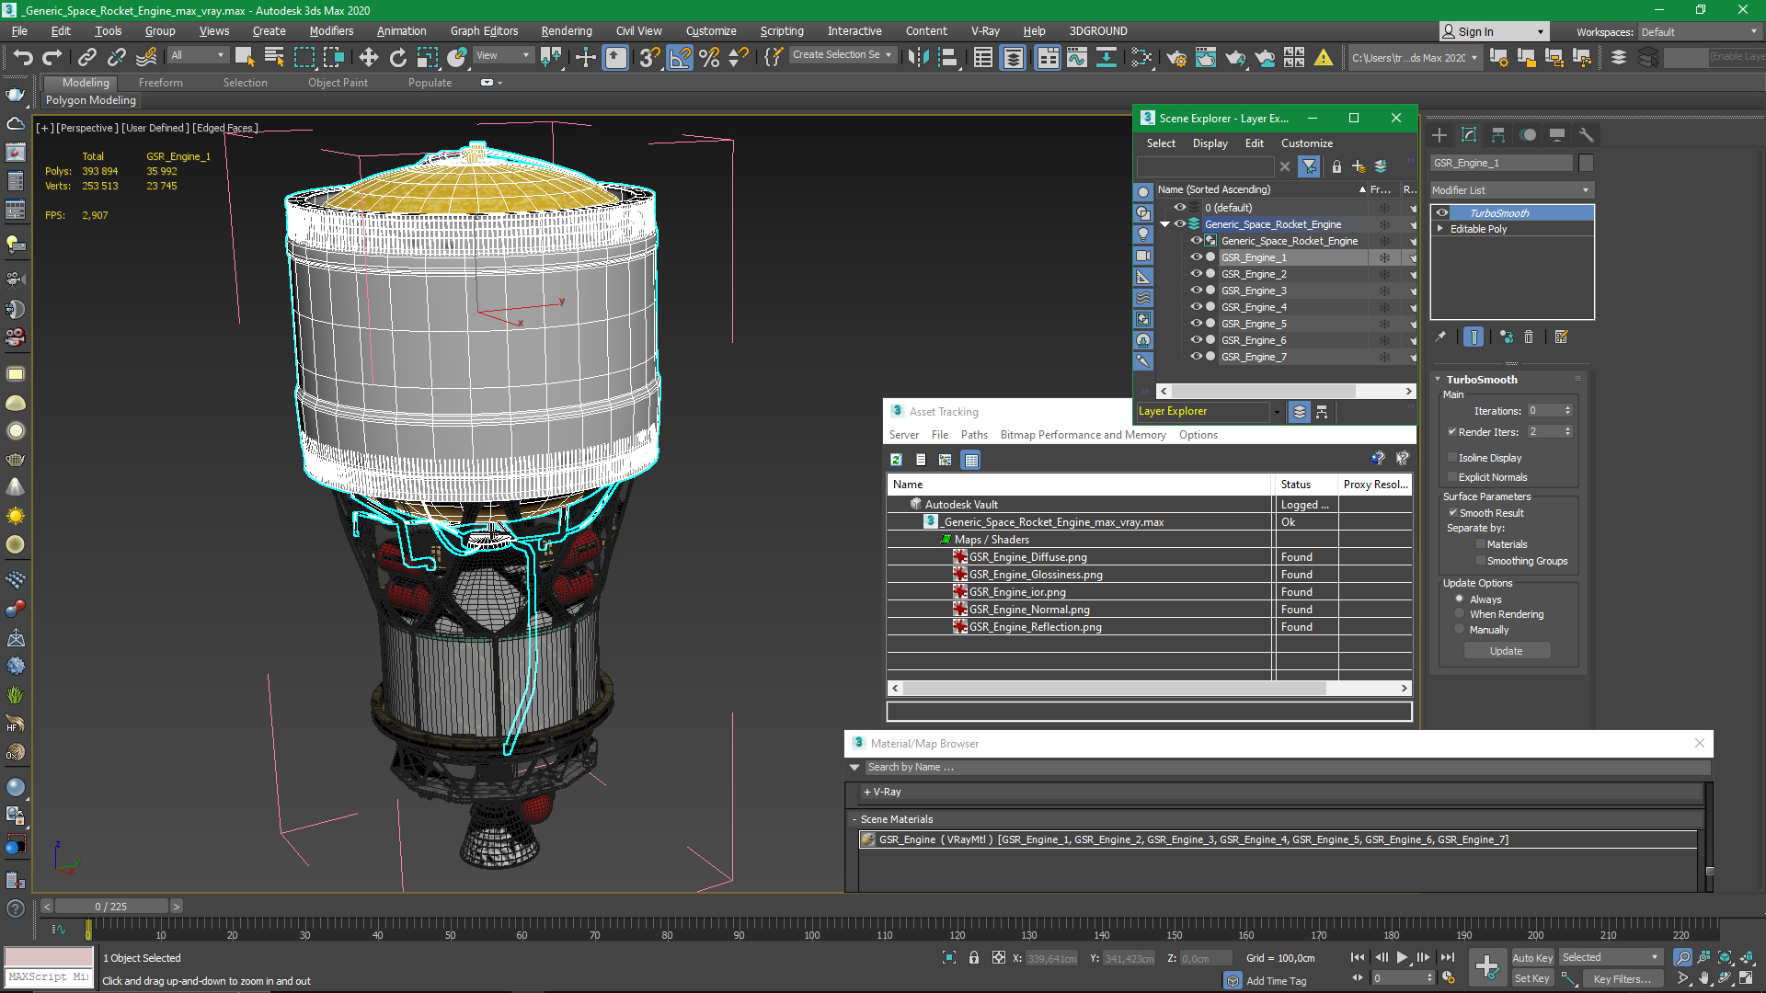
Task: Click the time slider 0 / 225 handle
Action: pyautogui.click(x=110, y=907)
